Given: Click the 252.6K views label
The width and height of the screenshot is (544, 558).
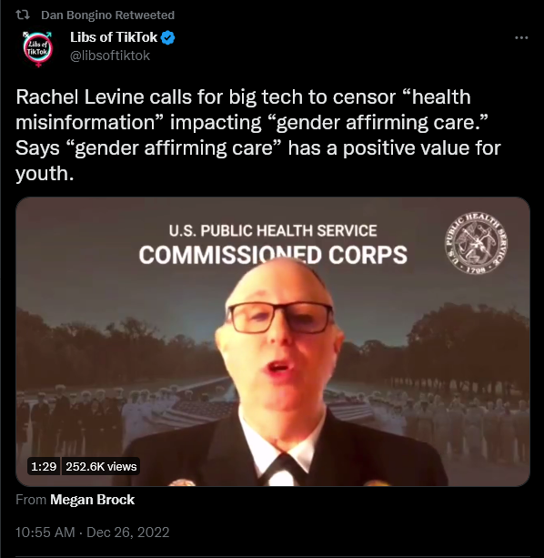Looking at the screenshot, I should click(101, 466).
